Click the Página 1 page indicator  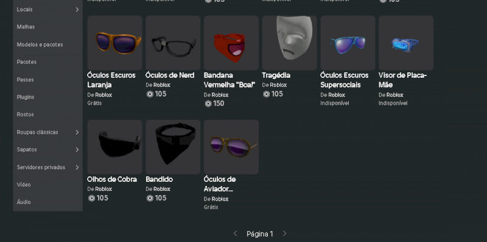point(260,234)
